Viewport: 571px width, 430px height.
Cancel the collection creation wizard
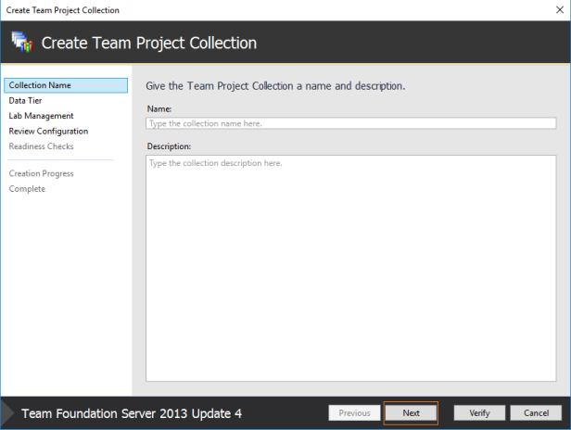(536, 413)
